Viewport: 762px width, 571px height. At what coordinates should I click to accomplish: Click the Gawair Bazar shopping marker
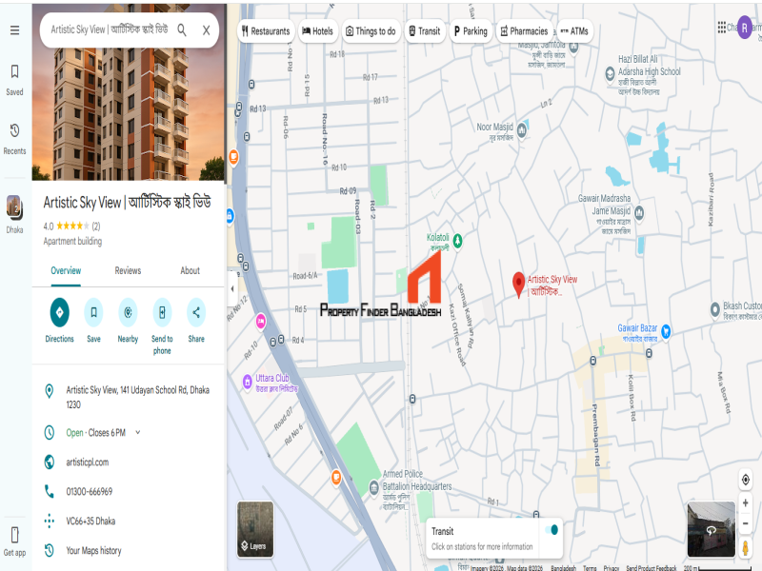click(666, 331)
